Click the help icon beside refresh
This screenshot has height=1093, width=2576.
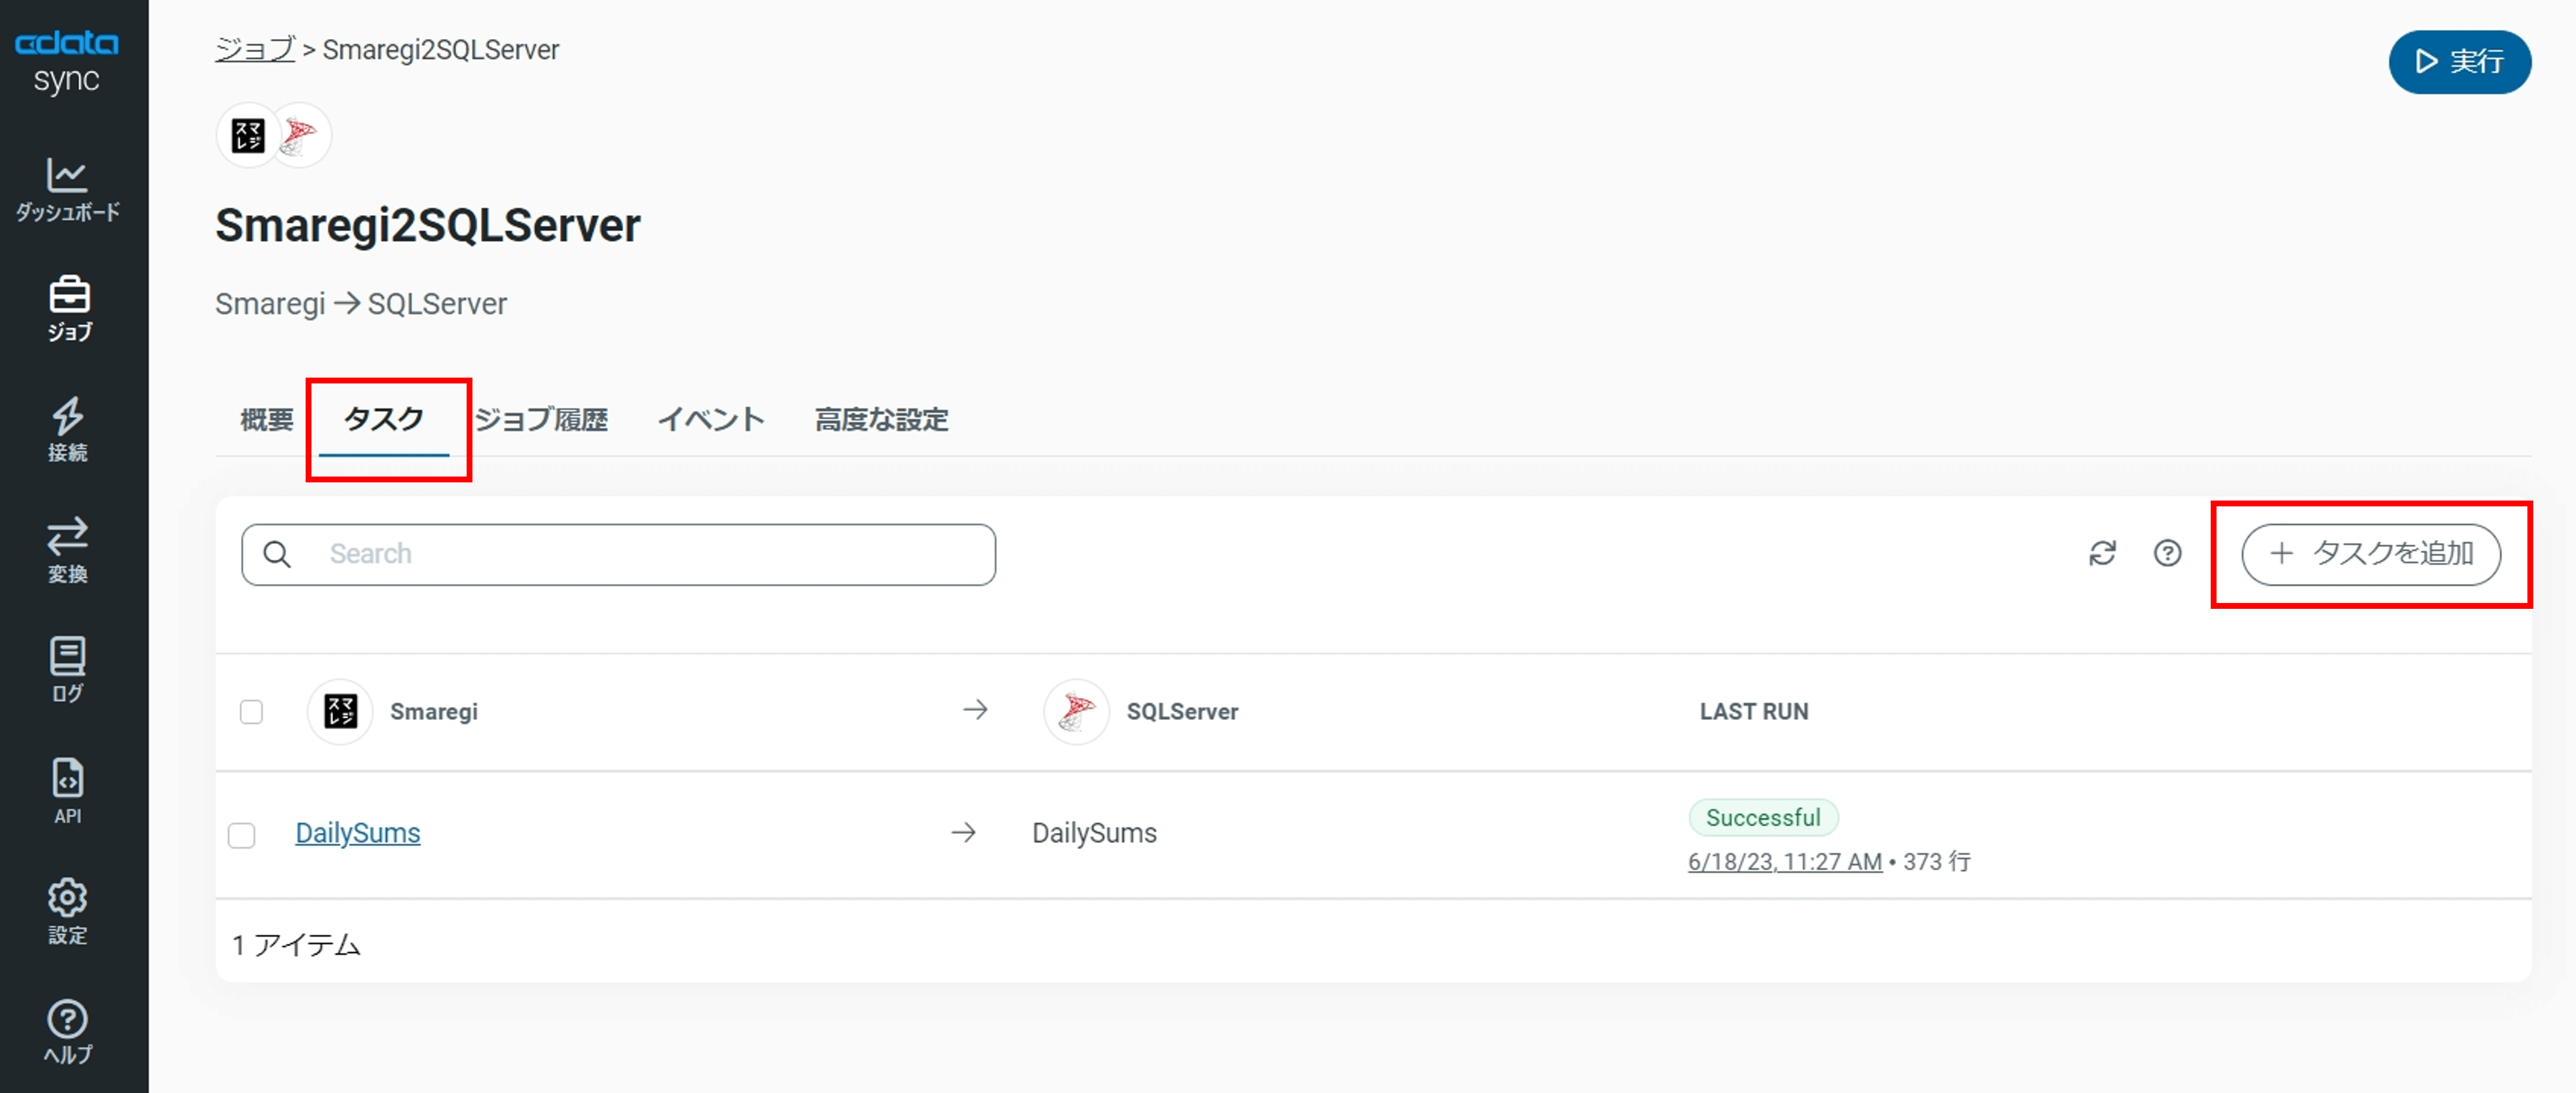pos(2167,553)
